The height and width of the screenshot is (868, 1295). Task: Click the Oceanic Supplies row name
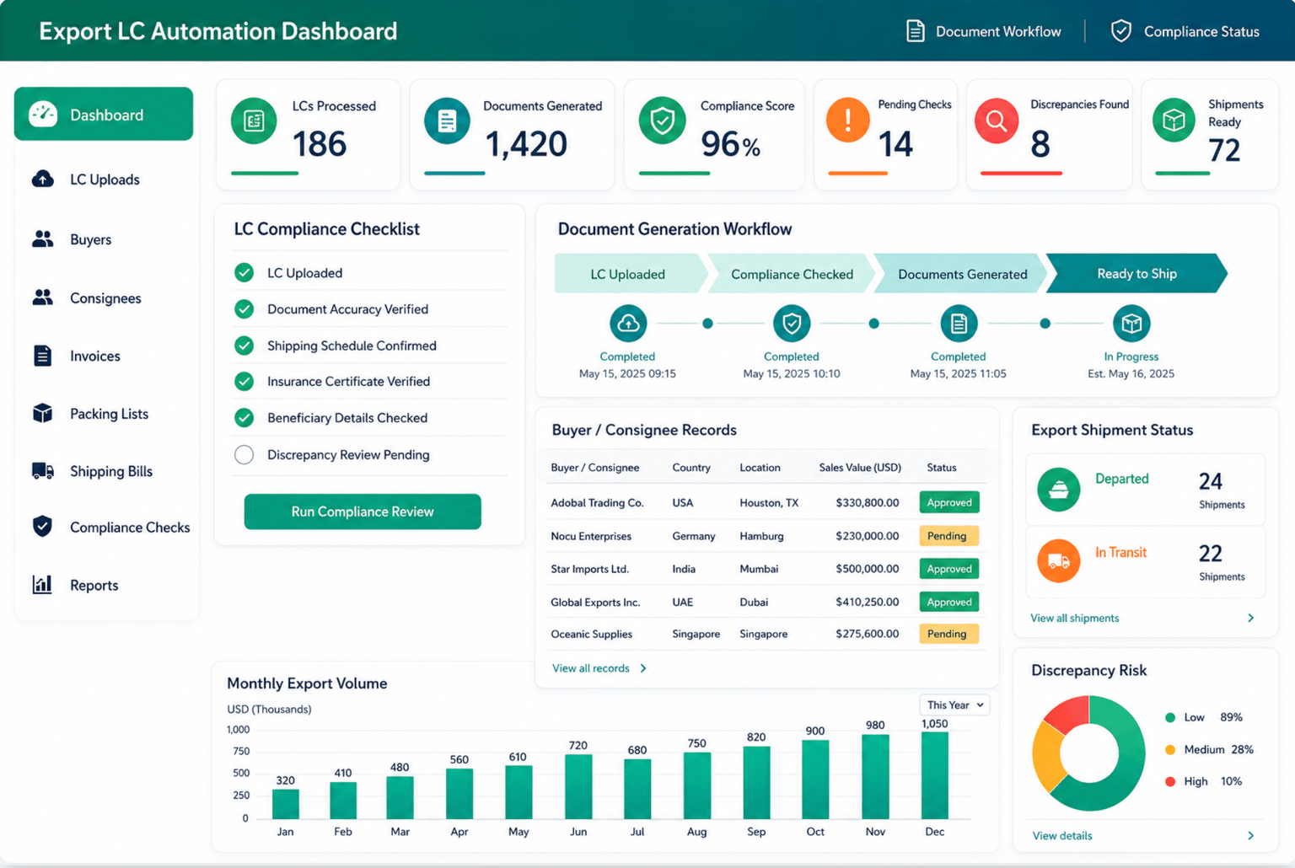(592, 634)
